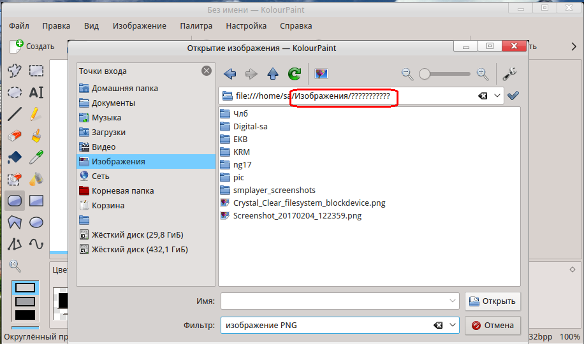Open Загрузки in Places
The width and height of the screenshot is (584, 344).
coord(145,132)
